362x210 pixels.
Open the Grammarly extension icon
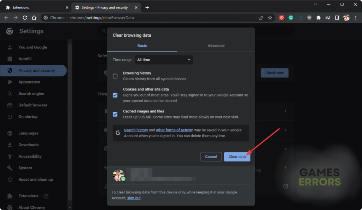291,18
